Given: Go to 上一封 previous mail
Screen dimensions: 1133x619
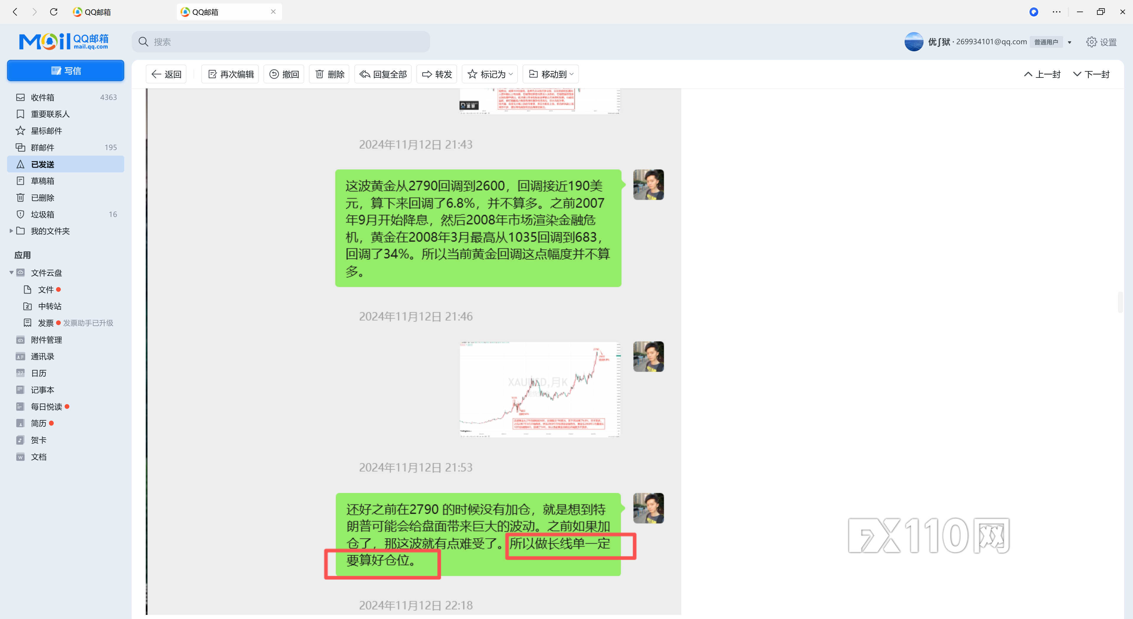Looking at the screenshot, I should 1042,74.
